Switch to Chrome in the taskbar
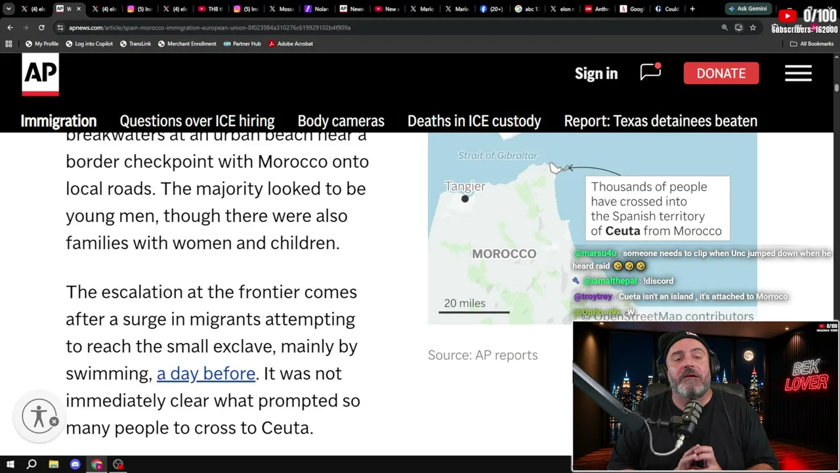This screenshot has height=473, width=840. click(x=96, y=464)
